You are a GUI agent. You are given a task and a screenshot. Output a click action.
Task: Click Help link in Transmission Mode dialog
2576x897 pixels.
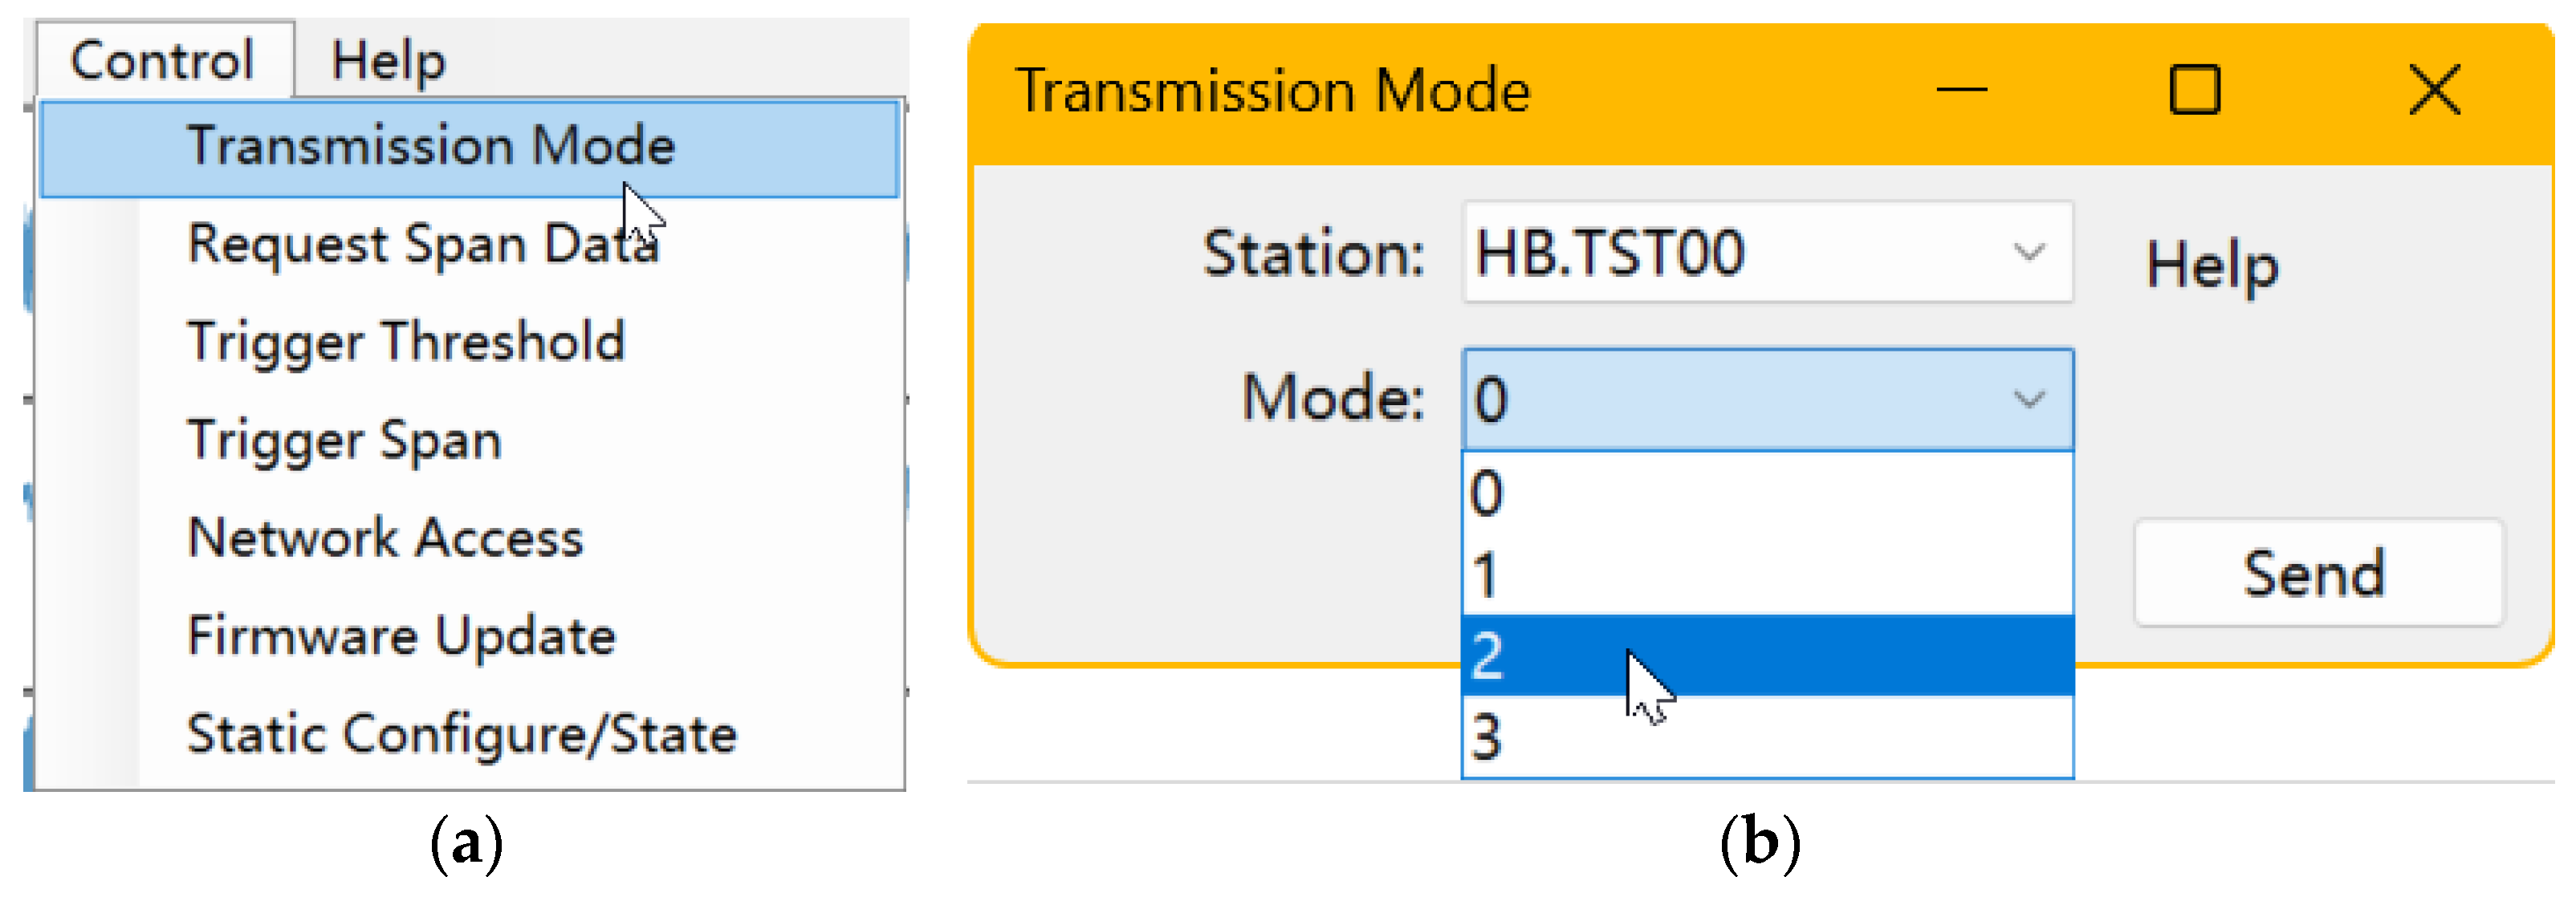coord(2212,266)
